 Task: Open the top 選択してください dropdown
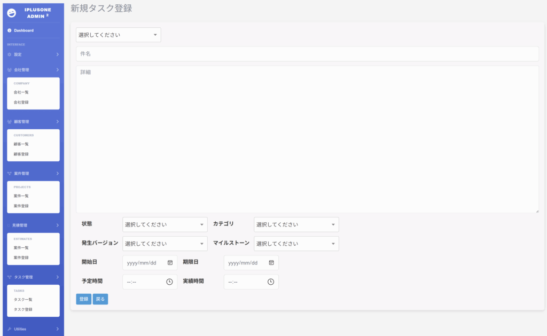click(119, 35)
